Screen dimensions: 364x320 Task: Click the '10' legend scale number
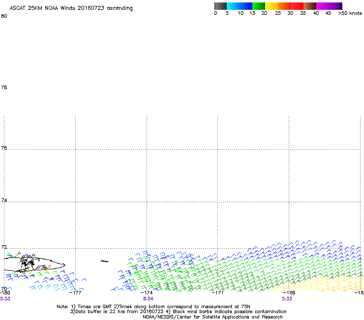pos(241,13)
